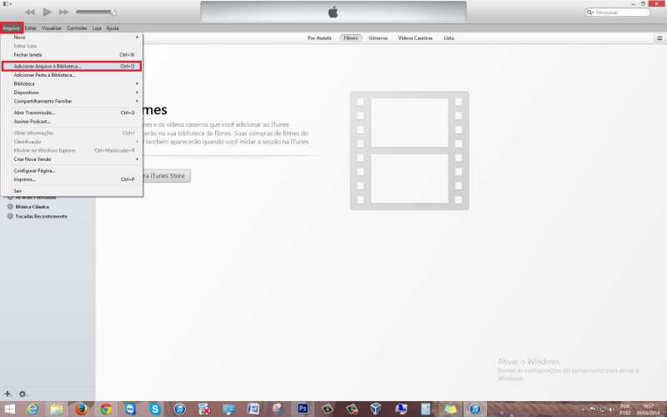Go back to the previous track
The width and height of the screenshot is (667, 417).
coord(30,13)
